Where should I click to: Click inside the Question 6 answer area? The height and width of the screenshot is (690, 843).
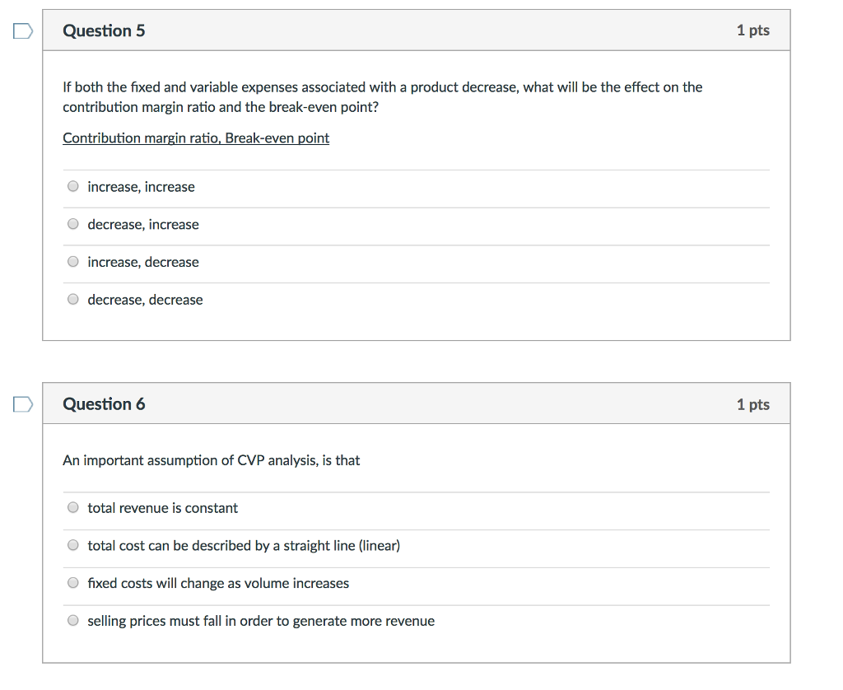tap(412, 564)
